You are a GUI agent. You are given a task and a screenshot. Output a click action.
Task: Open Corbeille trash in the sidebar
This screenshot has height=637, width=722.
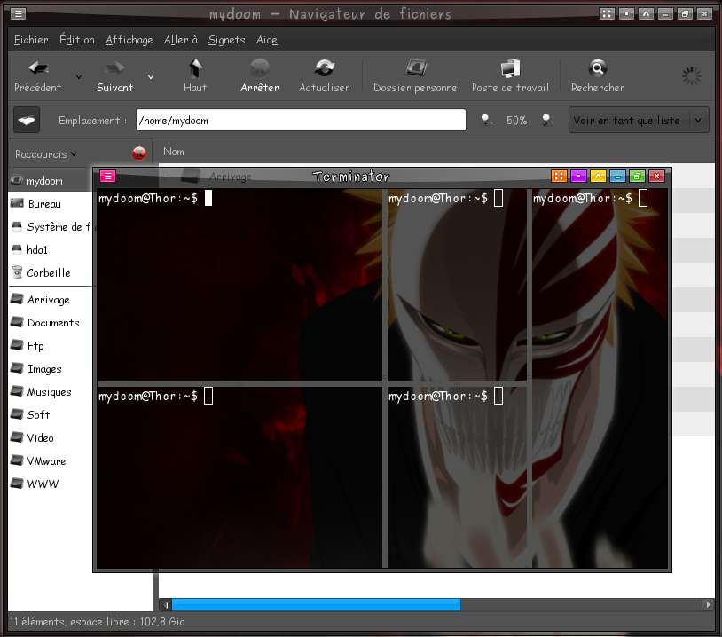point(51,272)
